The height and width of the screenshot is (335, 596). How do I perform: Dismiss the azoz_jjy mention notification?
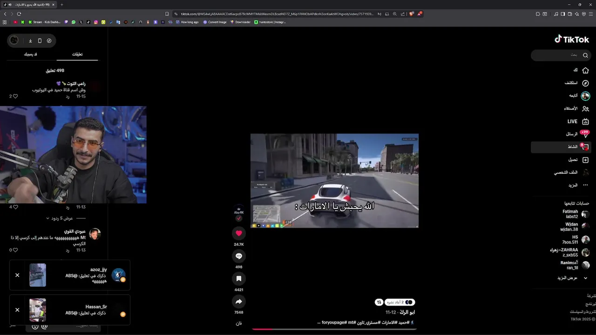coord(17,275)
